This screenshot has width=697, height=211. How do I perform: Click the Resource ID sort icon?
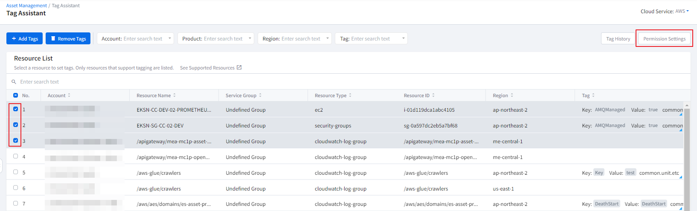(x=433, y=95)
